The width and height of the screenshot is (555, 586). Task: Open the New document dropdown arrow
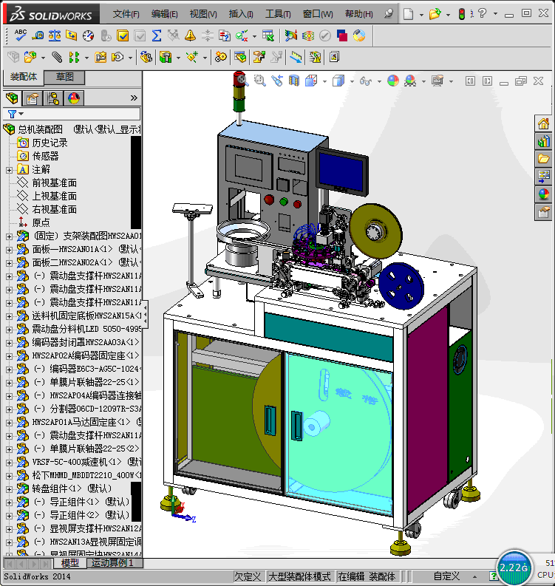coord(421,15)
